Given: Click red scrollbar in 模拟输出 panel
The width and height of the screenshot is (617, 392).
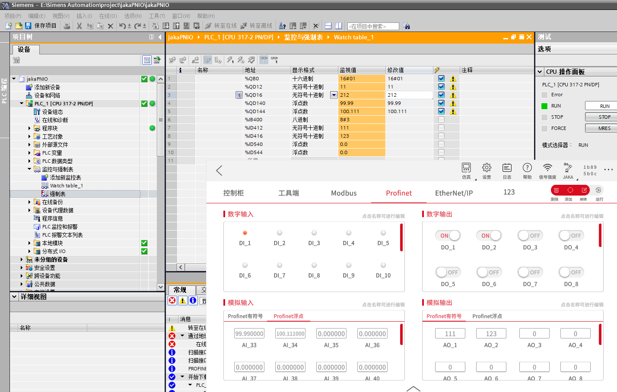Looking at the screenshot, I should (x=600, y=335).
